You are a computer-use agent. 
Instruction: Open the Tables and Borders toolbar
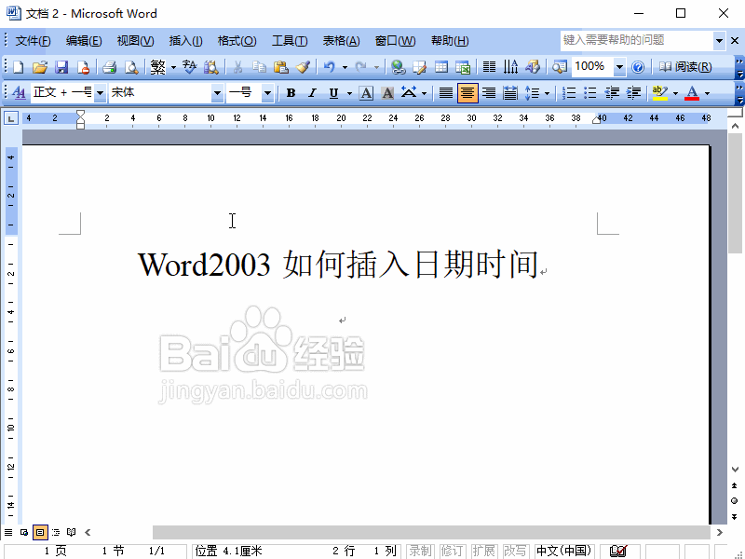point(421,66)
